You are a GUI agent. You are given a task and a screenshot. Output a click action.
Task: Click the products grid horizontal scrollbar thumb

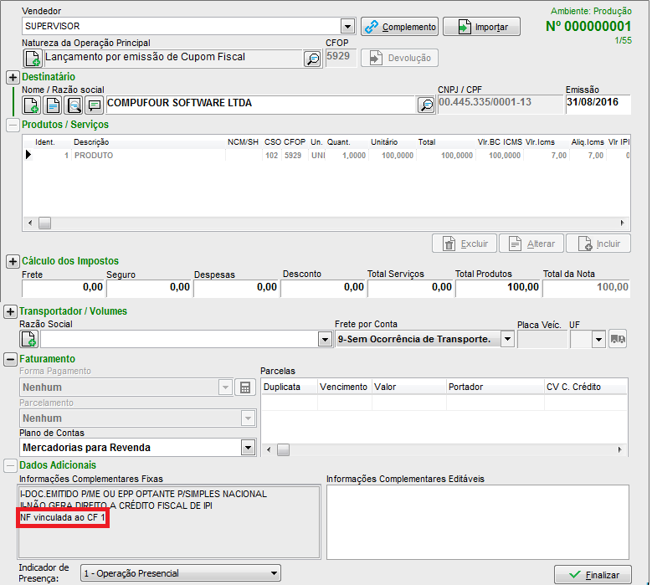tap(45, 223)
